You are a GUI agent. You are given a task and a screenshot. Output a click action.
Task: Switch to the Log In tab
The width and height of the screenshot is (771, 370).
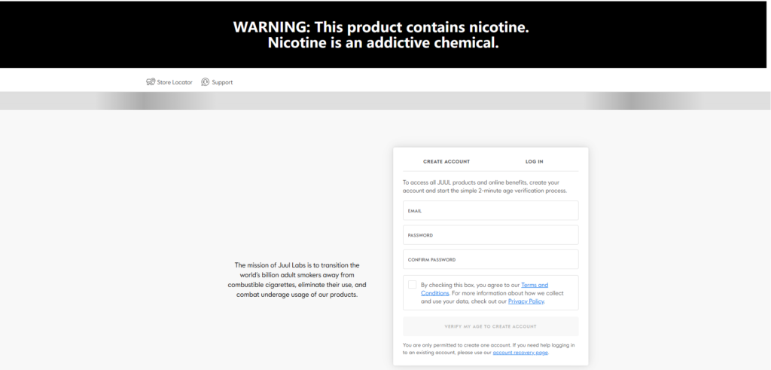coord(534,161)
